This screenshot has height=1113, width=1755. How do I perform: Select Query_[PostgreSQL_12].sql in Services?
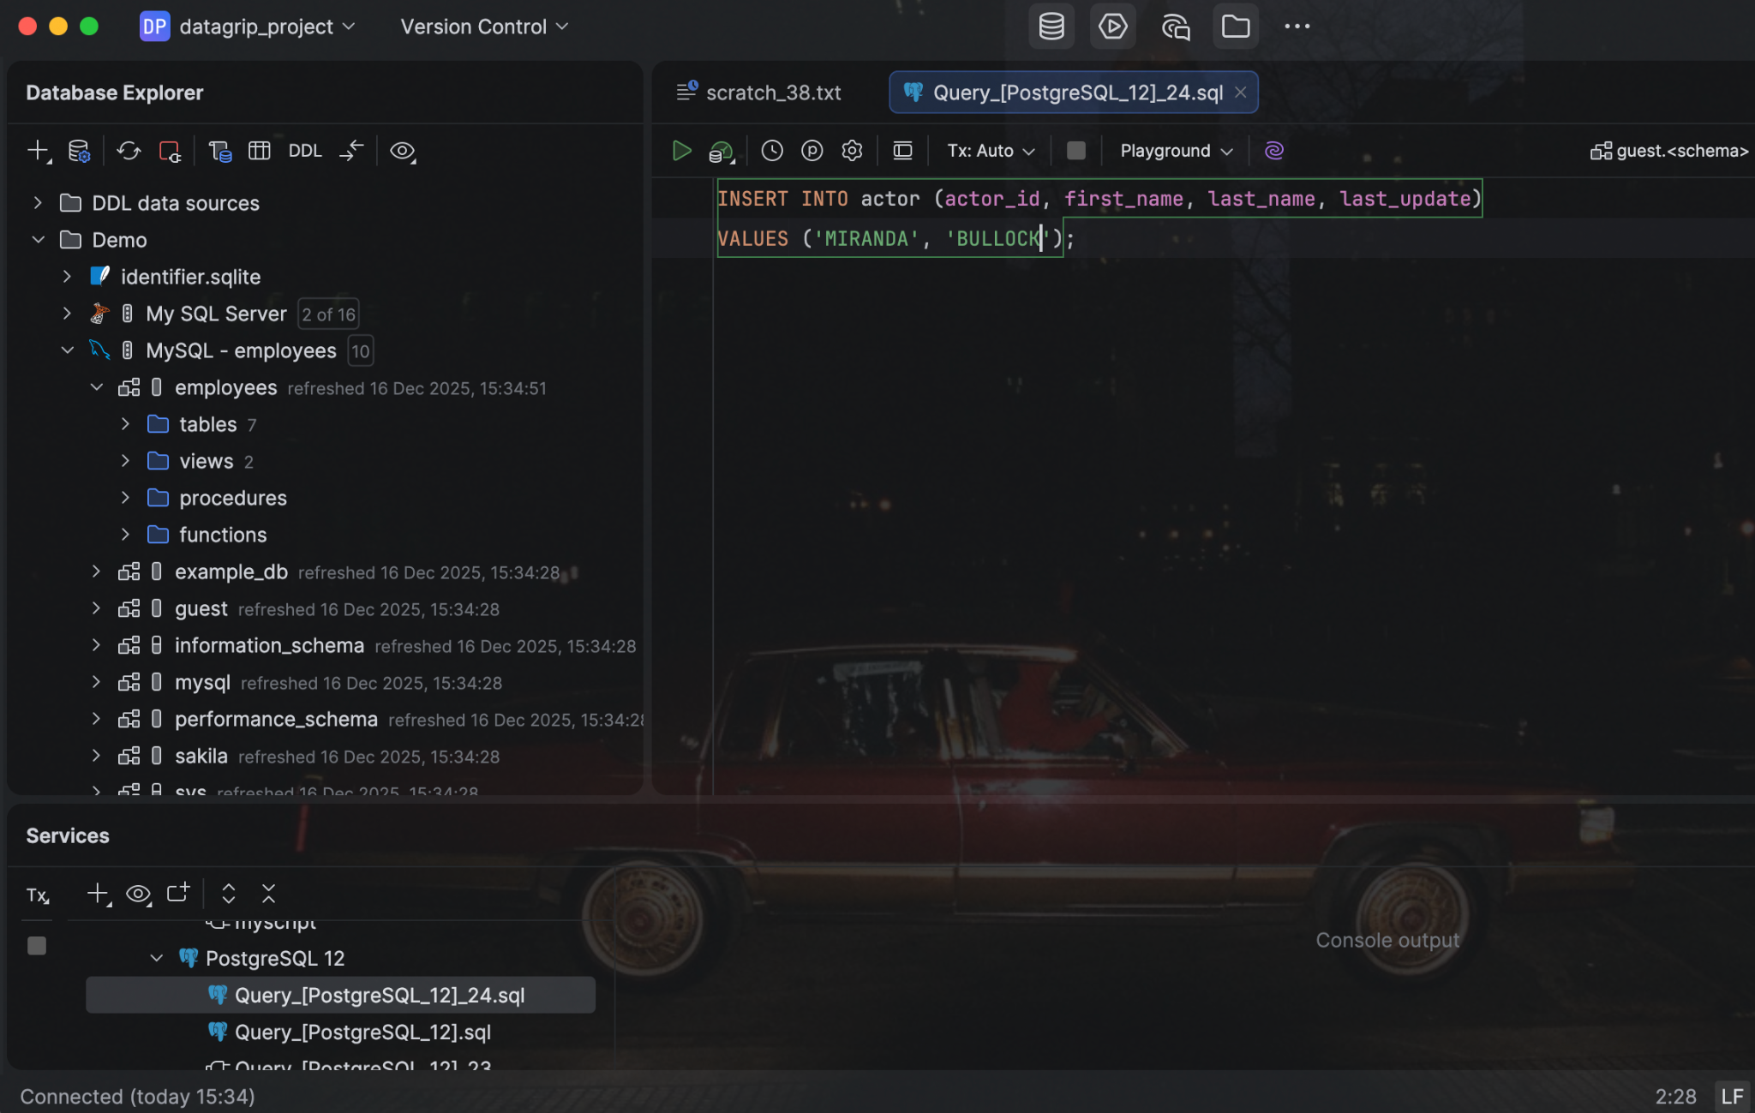pos(362,1032)
